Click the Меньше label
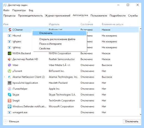Viewport: 144px width, 128px height. [14, 121]
